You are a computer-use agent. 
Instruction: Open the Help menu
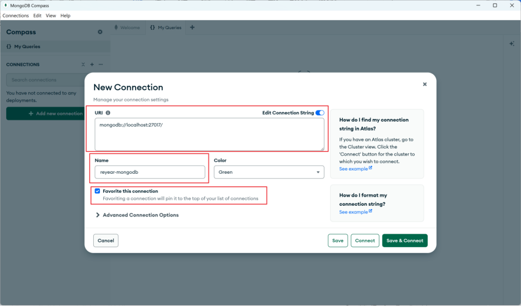coord(65,16)
